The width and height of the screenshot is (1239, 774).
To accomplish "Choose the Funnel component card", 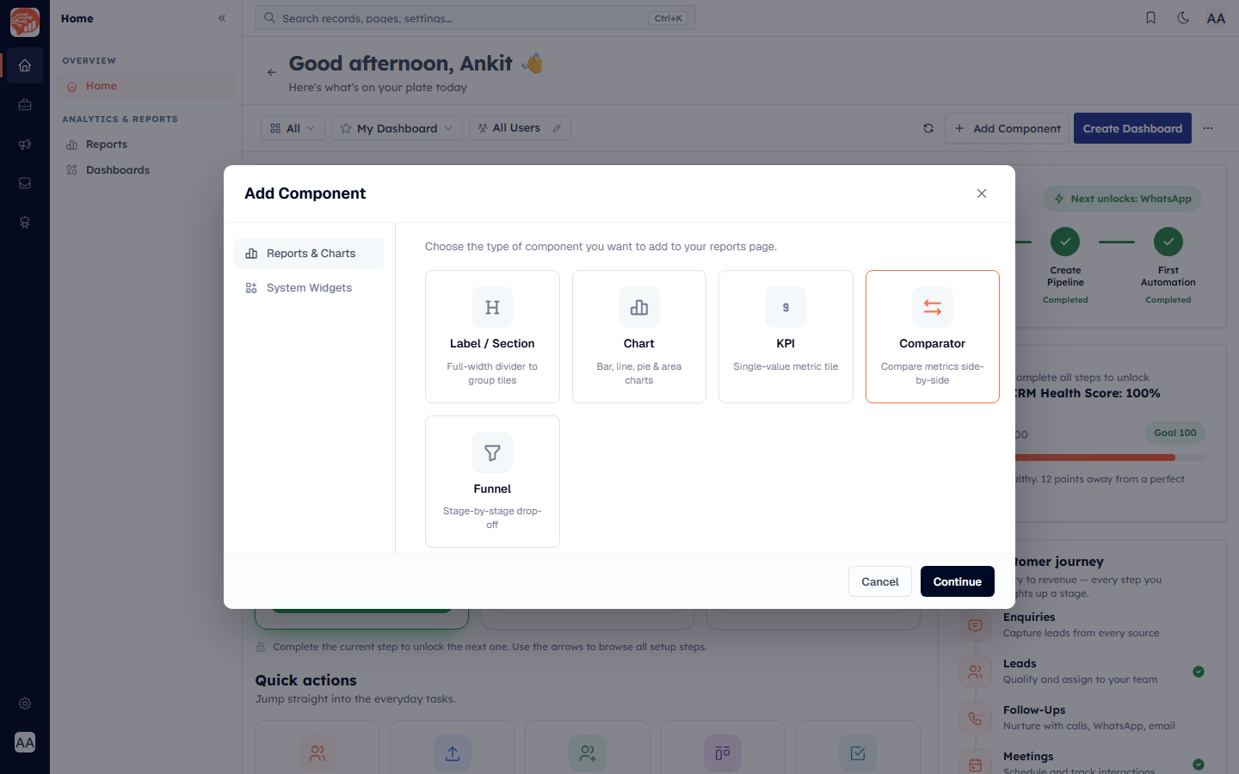I will coord(492,482).
